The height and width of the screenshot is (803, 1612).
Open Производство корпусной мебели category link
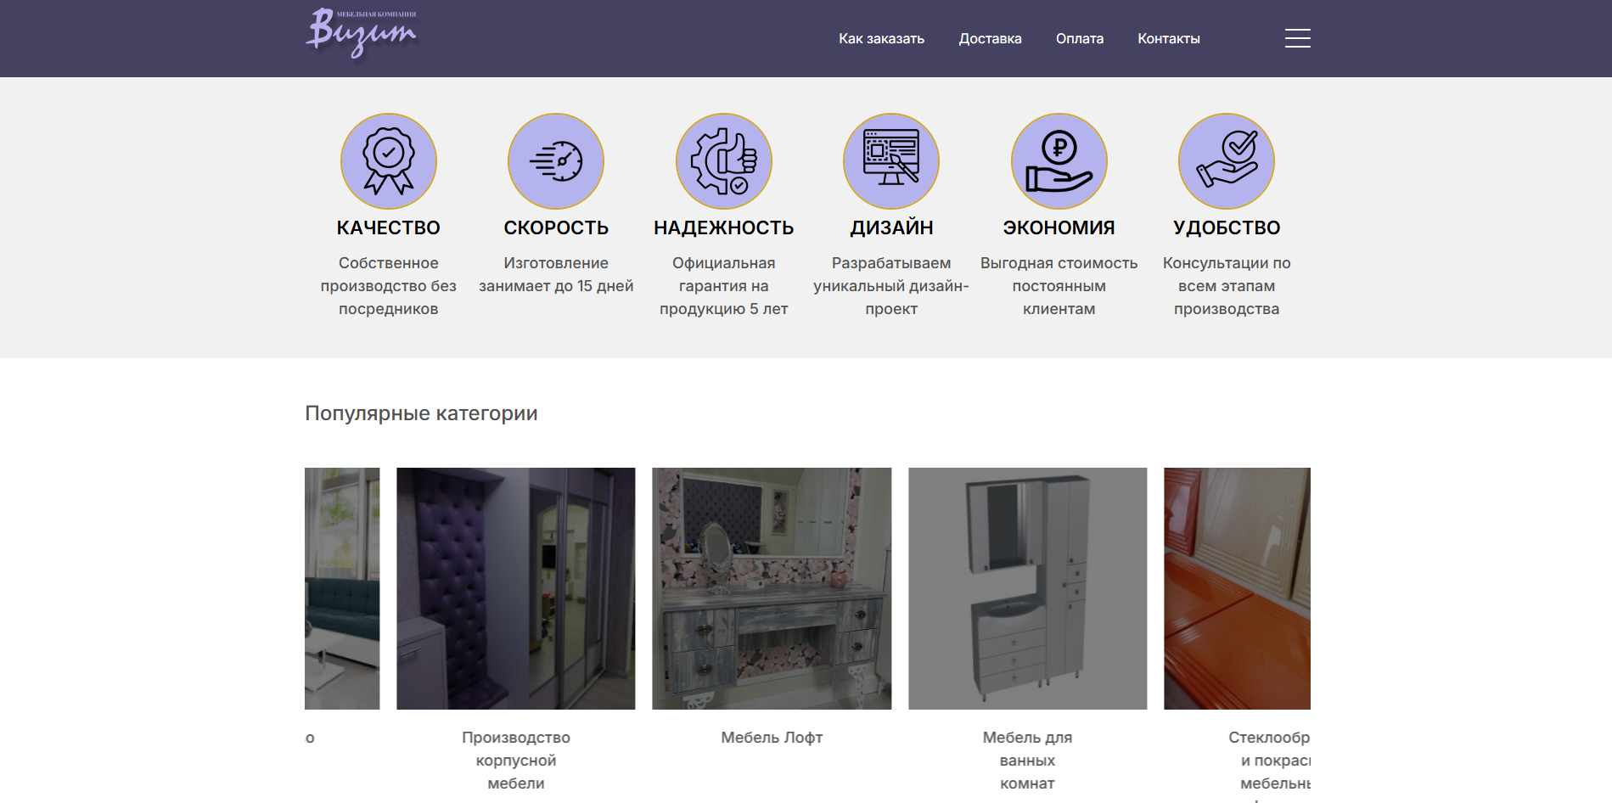pyautogui.click(x=516, y=761)
